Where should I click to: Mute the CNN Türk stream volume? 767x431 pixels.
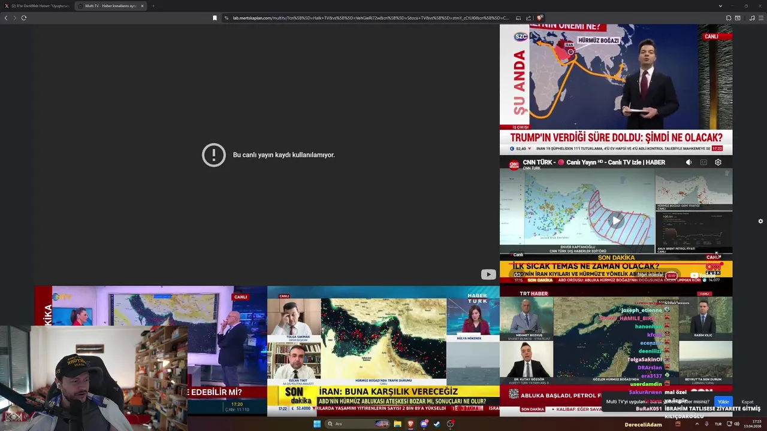[x=689, y=162]
